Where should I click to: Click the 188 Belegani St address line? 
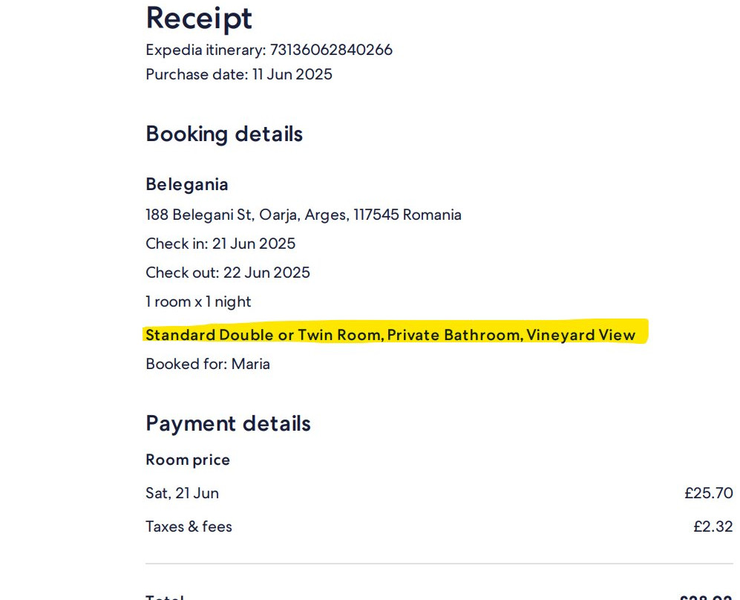(x=304, y=215)
